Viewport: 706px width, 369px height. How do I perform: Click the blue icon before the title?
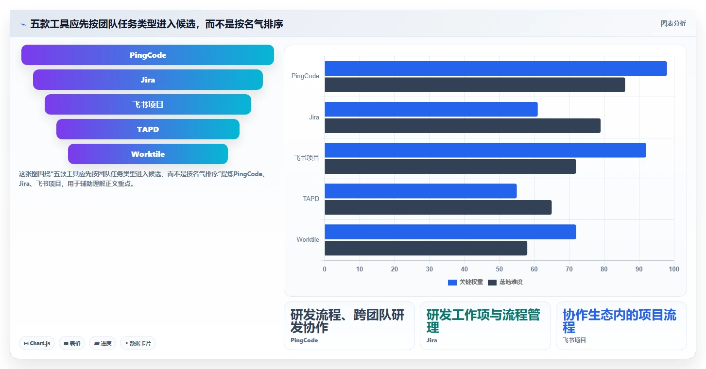[23, 24]
